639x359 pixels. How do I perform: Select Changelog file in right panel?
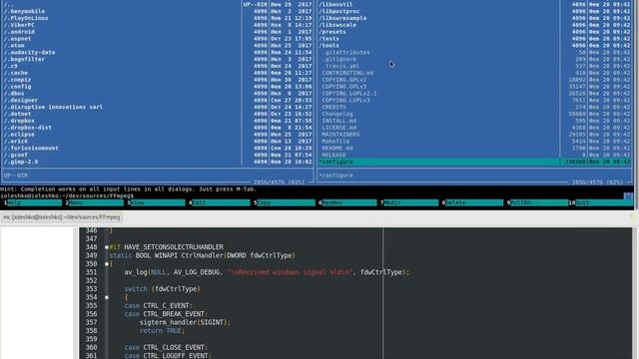337,114
